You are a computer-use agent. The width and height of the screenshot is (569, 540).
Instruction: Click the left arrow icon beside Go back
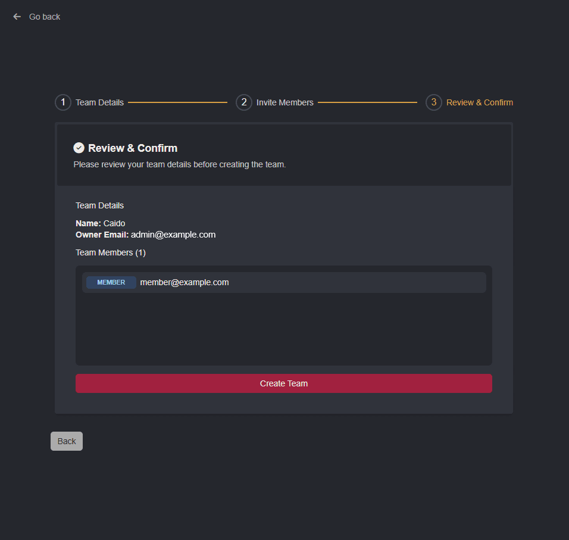coord(17,17)
